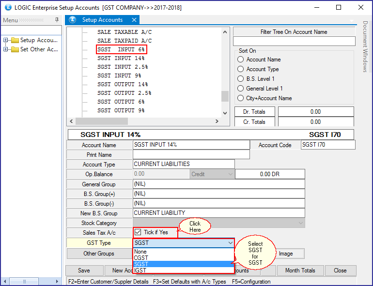Select SGST OUTPUT 14% in tree
This screenshot has height=286, width=373.
123,84
